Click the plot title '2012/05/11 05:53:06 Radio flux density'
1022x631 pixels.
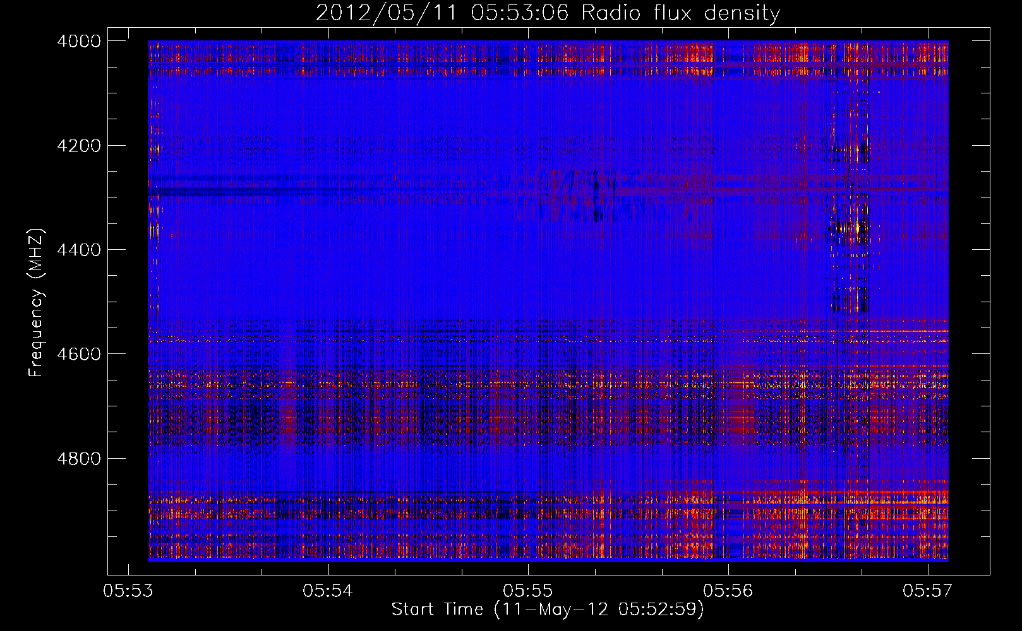click(x=548, y=13)
